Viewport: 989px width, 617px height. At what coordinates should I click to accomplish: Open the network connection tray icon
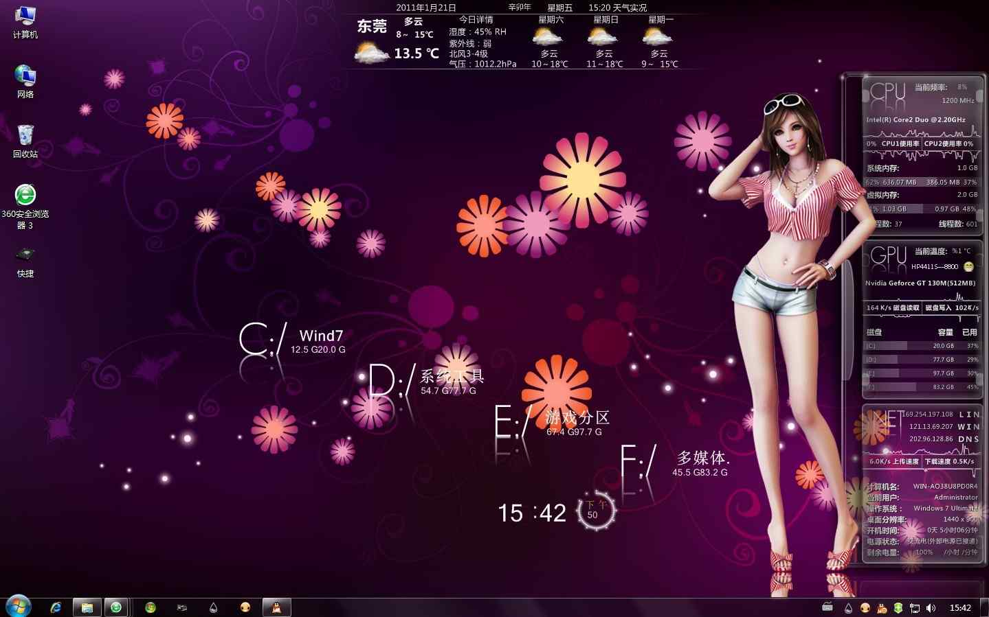915,608
